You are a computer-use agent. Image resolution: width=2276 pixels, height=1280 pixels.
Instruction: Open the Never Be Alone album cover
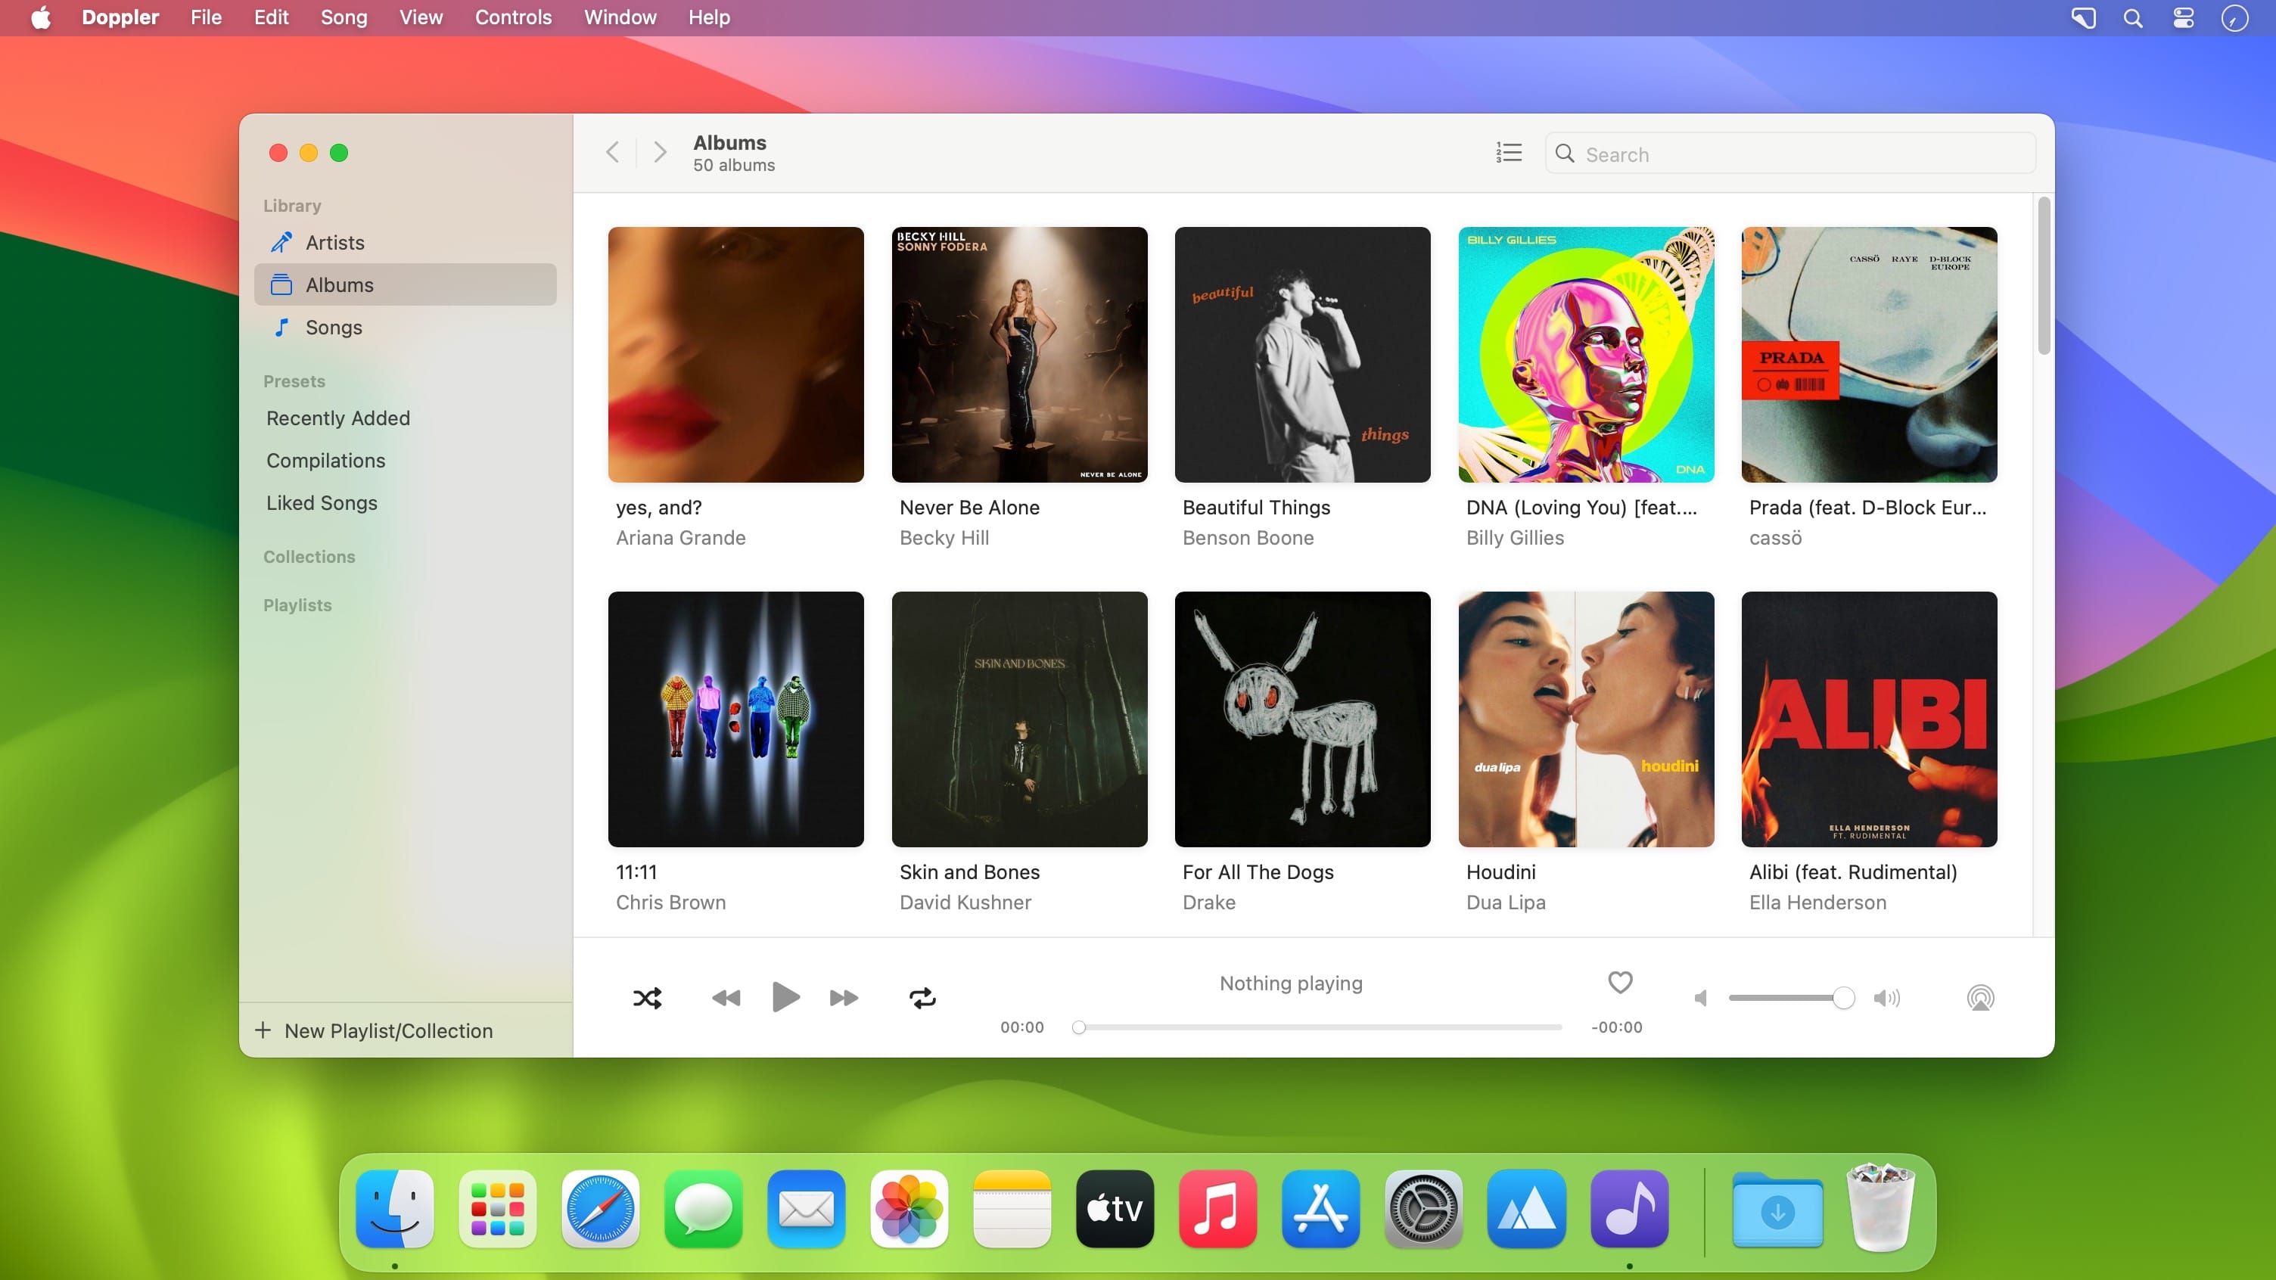[x=1018, y=354]
